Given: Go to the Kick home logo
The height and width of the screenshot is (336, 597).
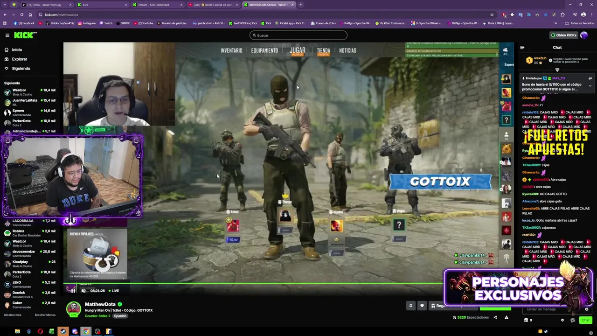Looking at the screenshot, I should [25, 35].
